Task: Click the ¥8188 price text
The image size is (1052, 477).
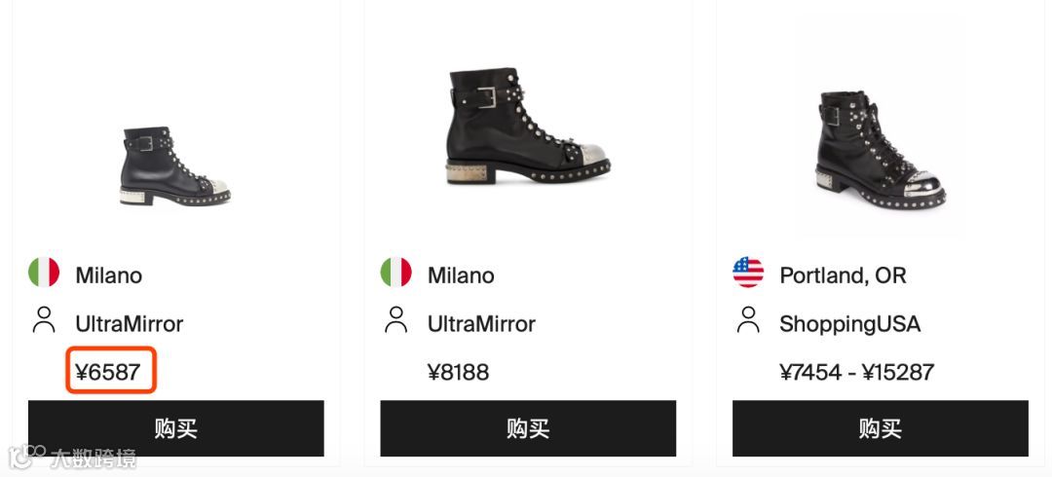Action: (x=458, y=372)
